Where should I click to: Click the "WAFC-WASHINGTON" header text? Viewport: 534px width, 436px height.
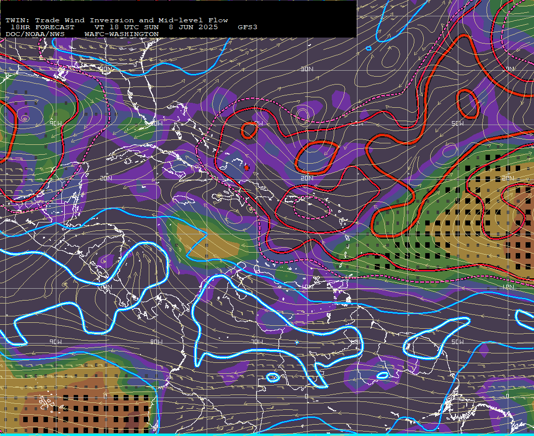pyautogui.click(x=122, y=35)
